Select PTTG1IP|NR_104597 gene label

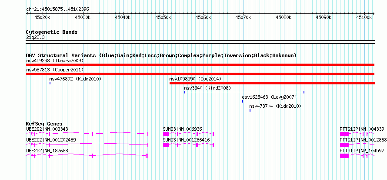(362, 151)
